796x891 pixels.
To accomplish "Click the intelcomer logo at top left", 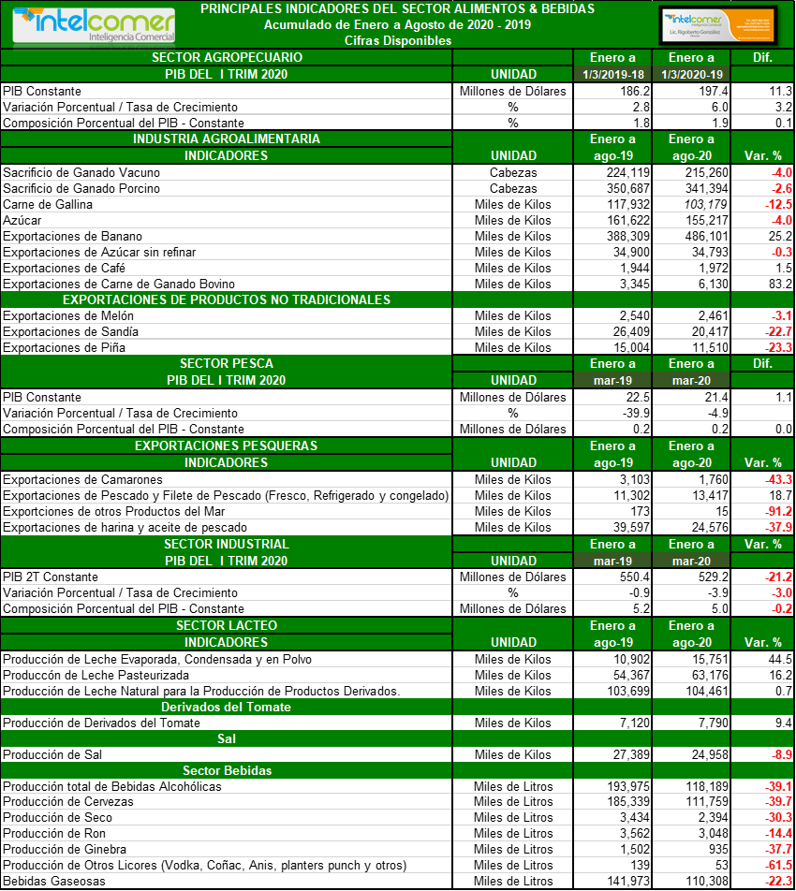I will pos(95,25).
